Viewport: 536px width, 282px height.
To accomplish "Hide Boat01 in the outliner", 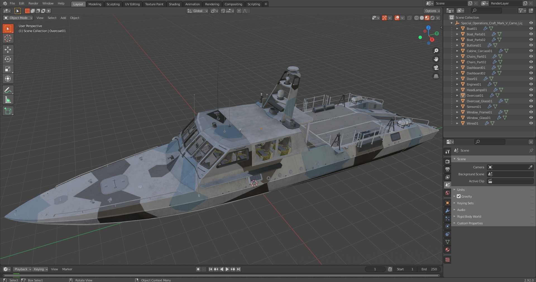I will pos(531,28).
